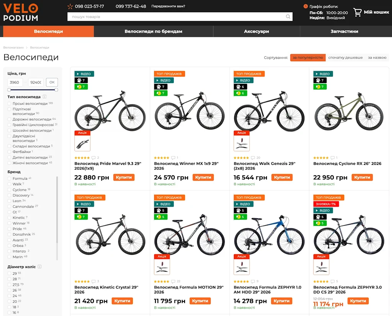Image resolution: width=392 pixels, height=316 pixels.
Task: Click the comments icon under Walk Genezis
Action: pyautogui.click(x=253, y=158)
